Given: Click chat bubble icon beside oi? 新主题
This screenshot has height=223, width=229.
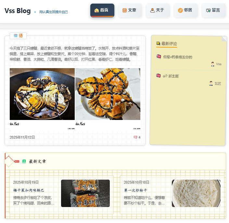Looking at the screenshot, I should pos(159,76).
